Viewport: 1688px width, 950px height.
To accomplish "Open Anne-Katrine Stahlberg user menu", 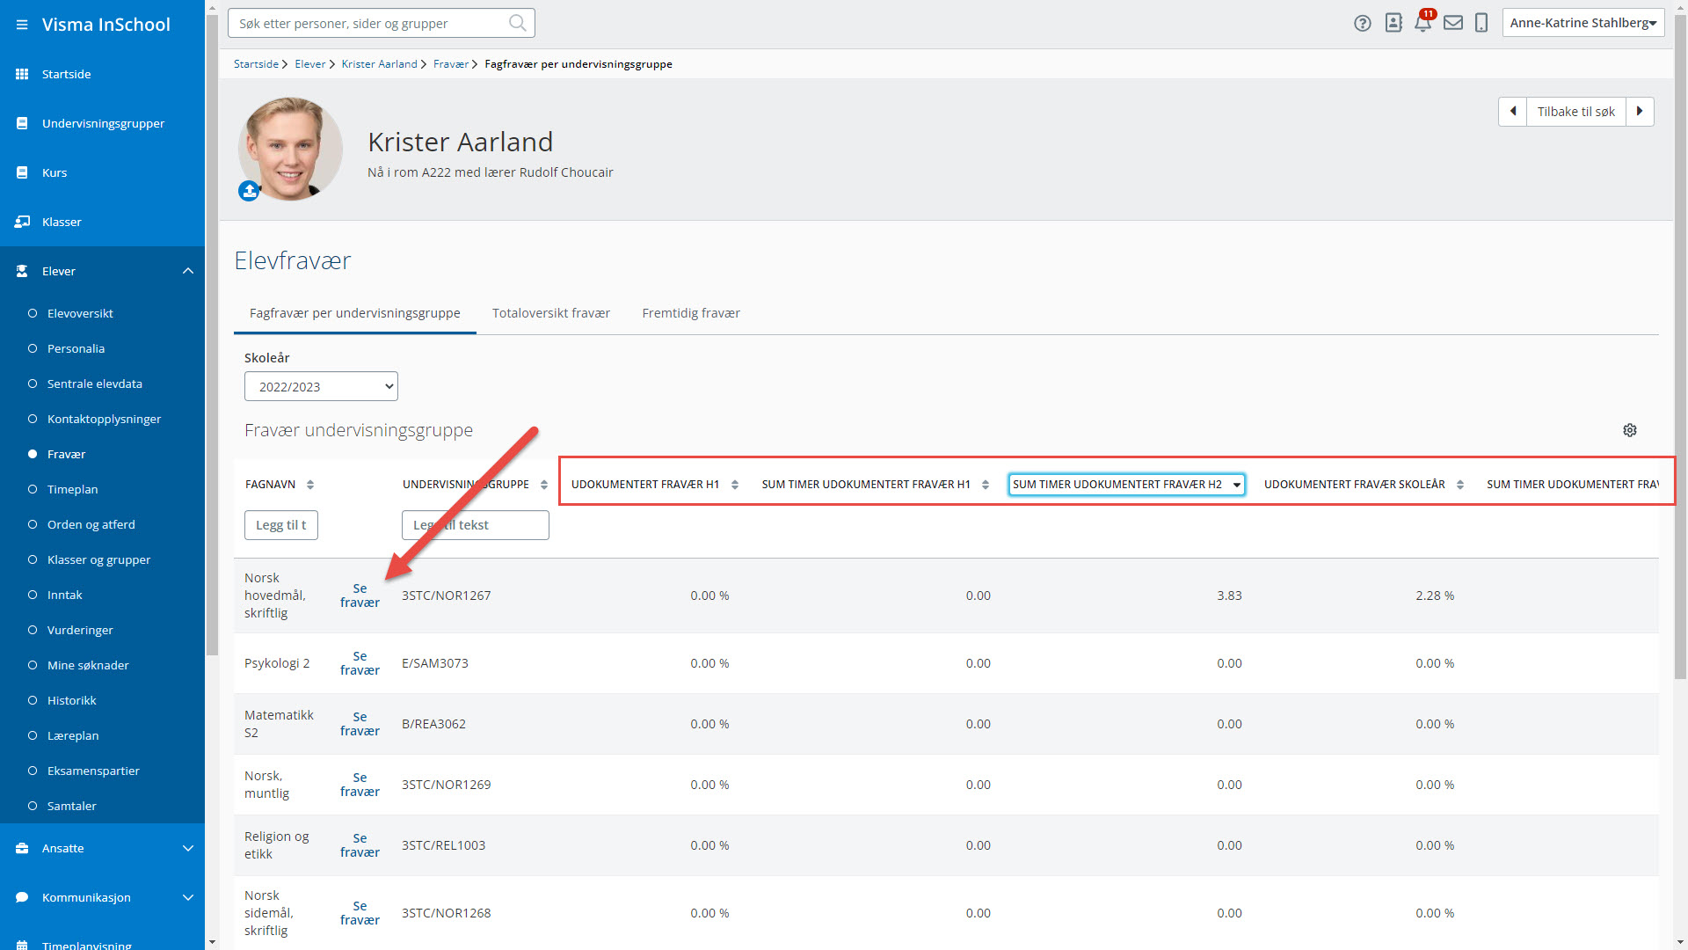I will coord(1582,23).
